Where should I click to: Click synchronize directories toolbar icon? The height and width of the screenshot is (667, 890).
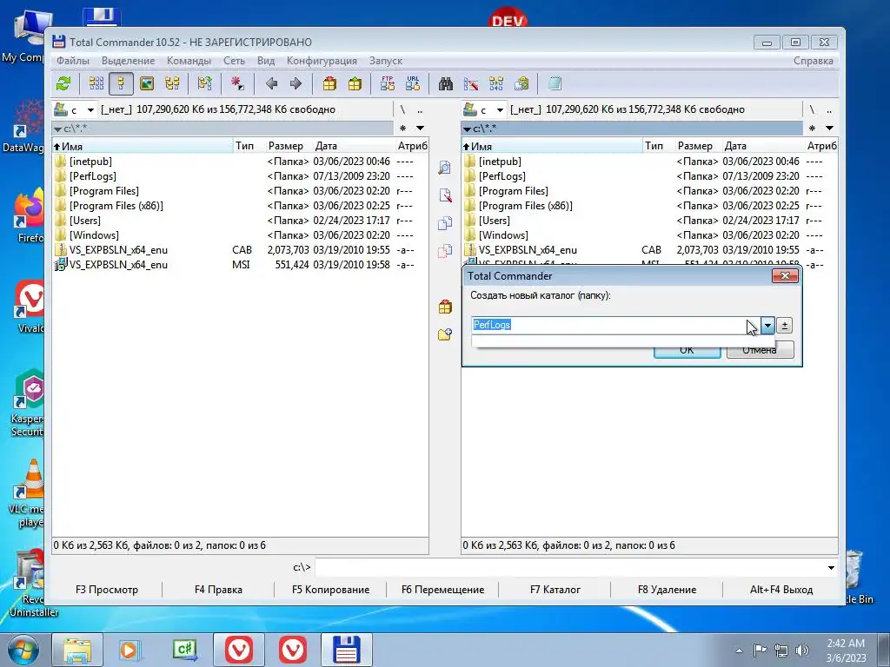click(x=496, y=84)
